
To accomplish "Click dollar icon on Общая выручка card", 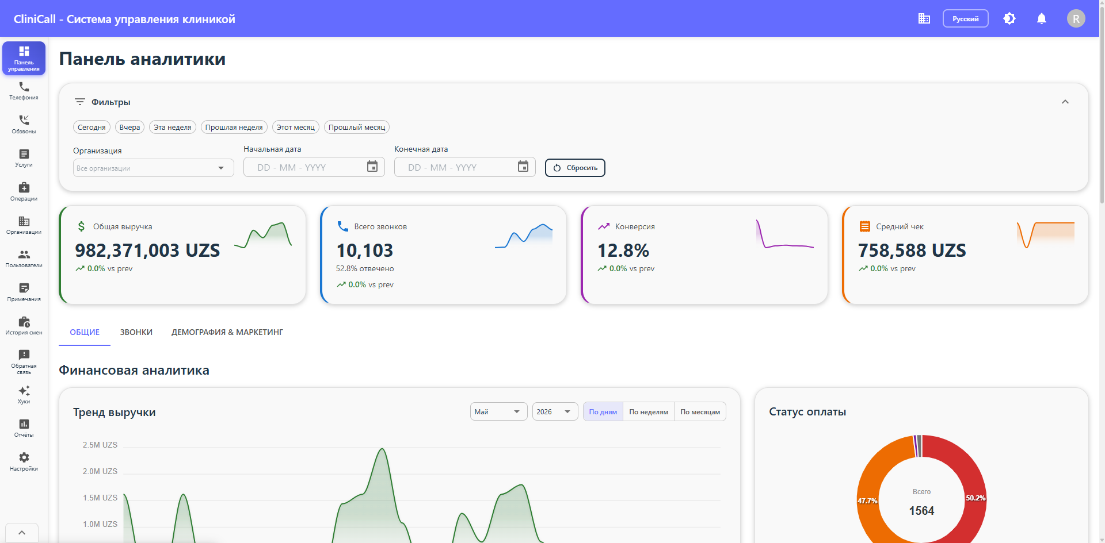I will coord(82,226).
